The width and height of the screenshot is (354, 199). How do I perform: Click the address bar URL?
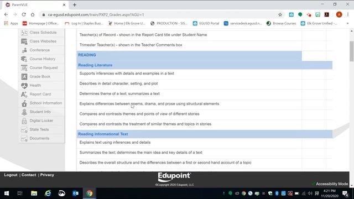[96, 15]
